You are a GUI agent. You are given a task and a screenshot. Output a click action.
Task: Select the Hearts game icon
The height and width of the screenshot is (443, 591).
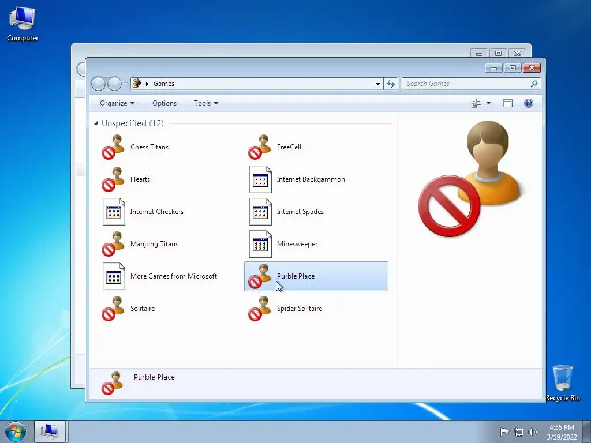113,179
